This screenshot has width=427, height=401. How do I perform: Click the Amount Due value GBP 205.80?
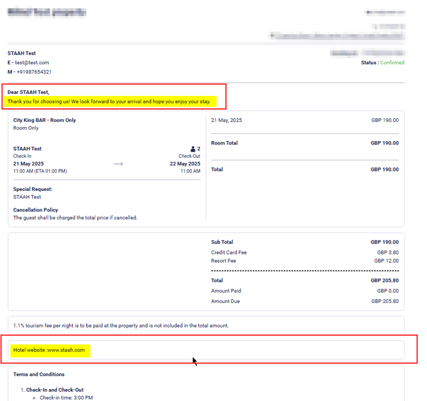[x=385, y=301]
